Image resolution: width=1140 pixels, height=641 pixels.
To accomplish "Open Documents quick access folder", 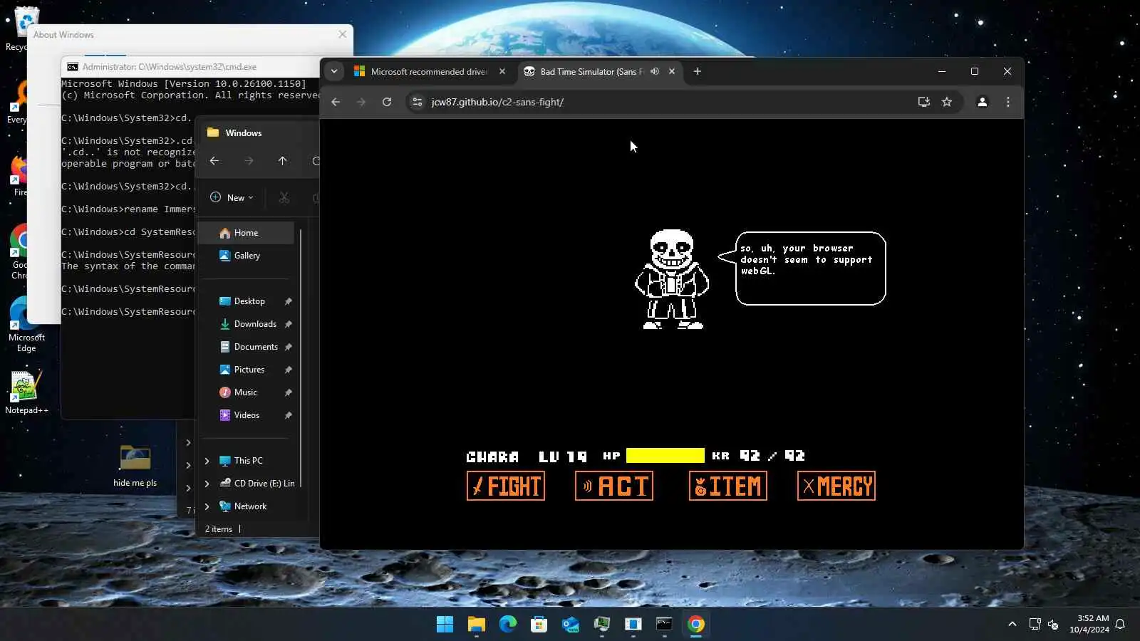I will (256, 347).
